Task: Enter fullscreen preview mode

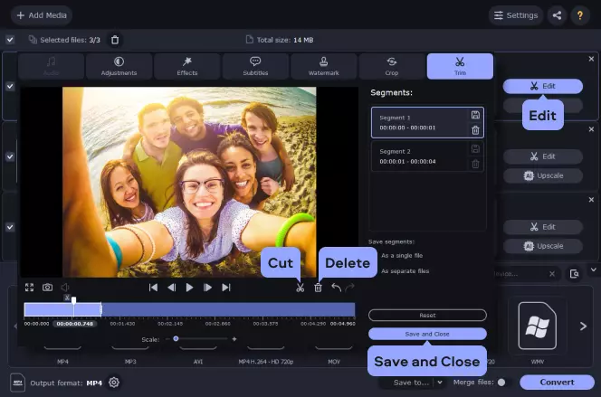Action: point(29,288)
